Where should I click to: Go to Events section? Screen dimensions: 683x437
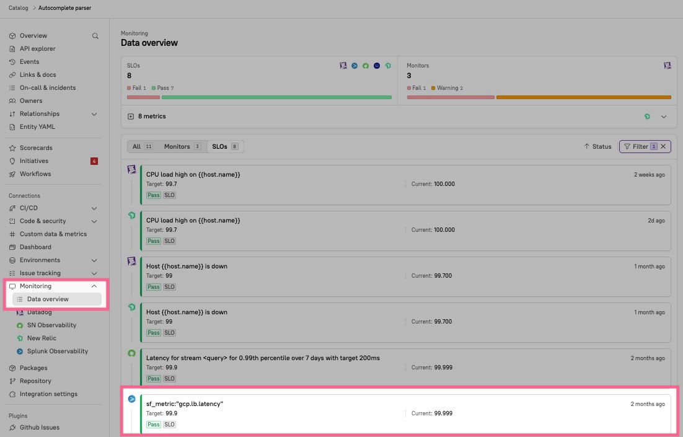[29, 62]
